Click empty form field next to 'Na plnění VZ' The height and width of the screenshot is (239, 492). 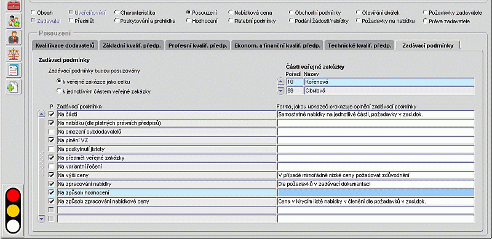376,140
